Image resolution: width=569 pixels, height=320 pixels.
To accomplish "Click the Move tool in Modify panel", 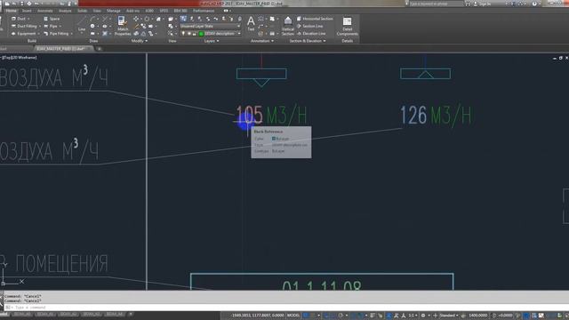I will point(136,19).
